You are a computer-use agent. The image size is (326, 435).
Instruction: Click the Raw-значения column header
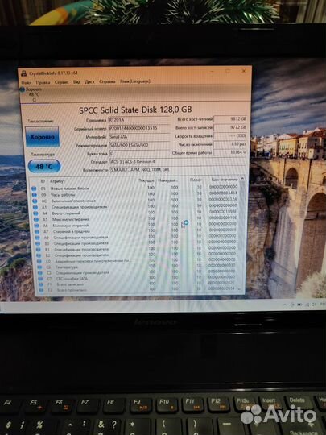tap(225, 180)
